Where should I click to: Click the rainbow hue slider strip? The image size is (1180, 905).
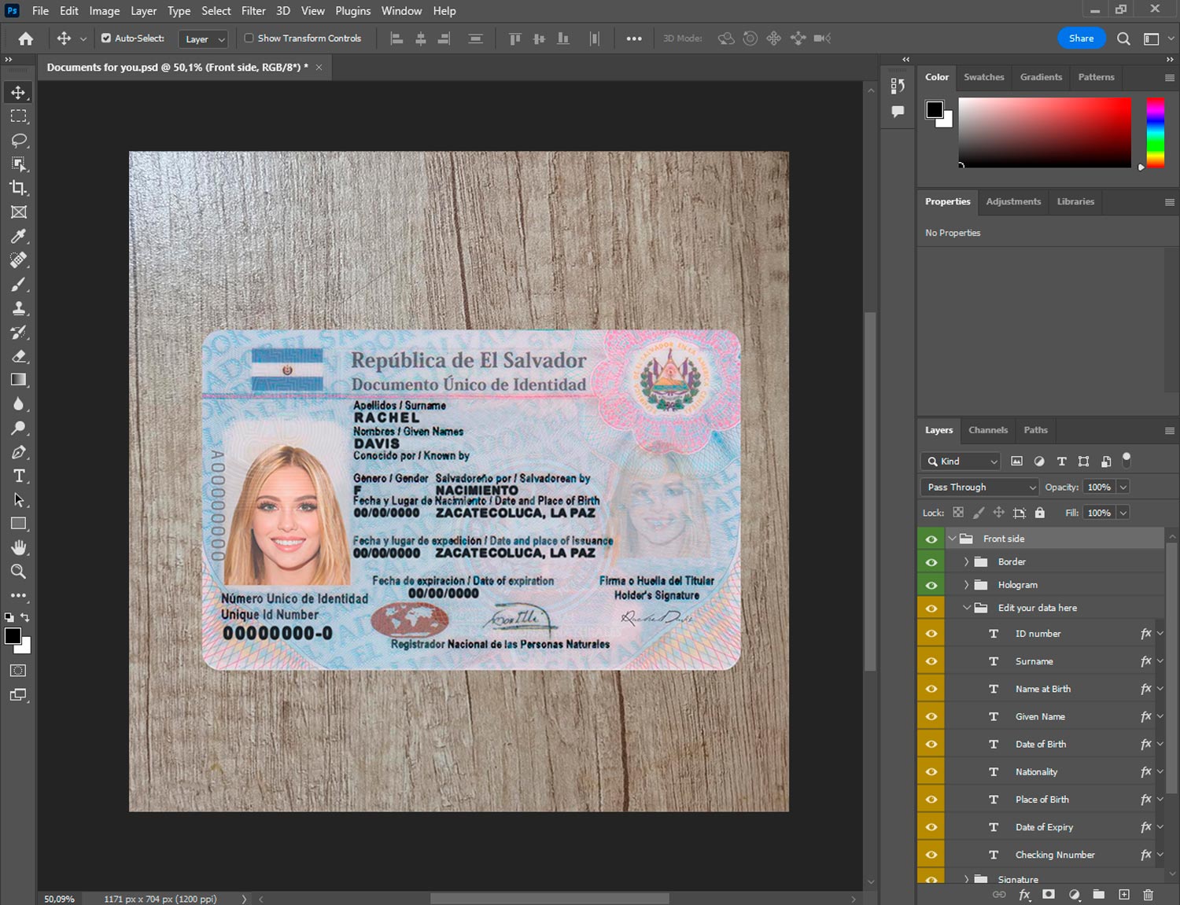1155,132
